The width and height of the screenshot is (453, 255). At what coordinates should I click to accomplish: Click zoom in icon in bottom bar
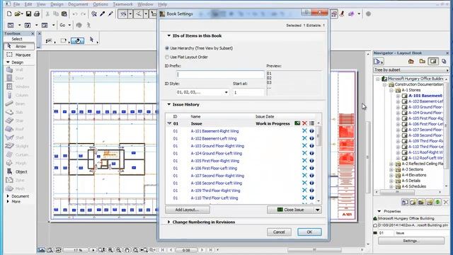110,250
